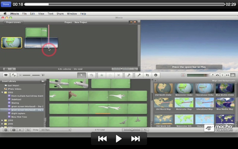
Task: Play the video with the play control
Action: tap(118, 139)
